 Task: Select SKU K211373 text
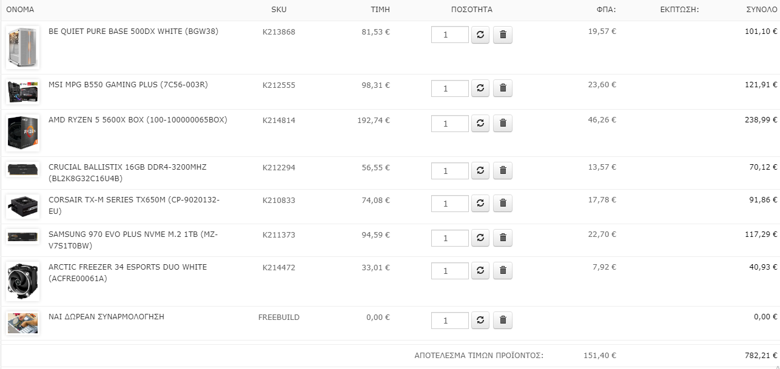point(279,234)
